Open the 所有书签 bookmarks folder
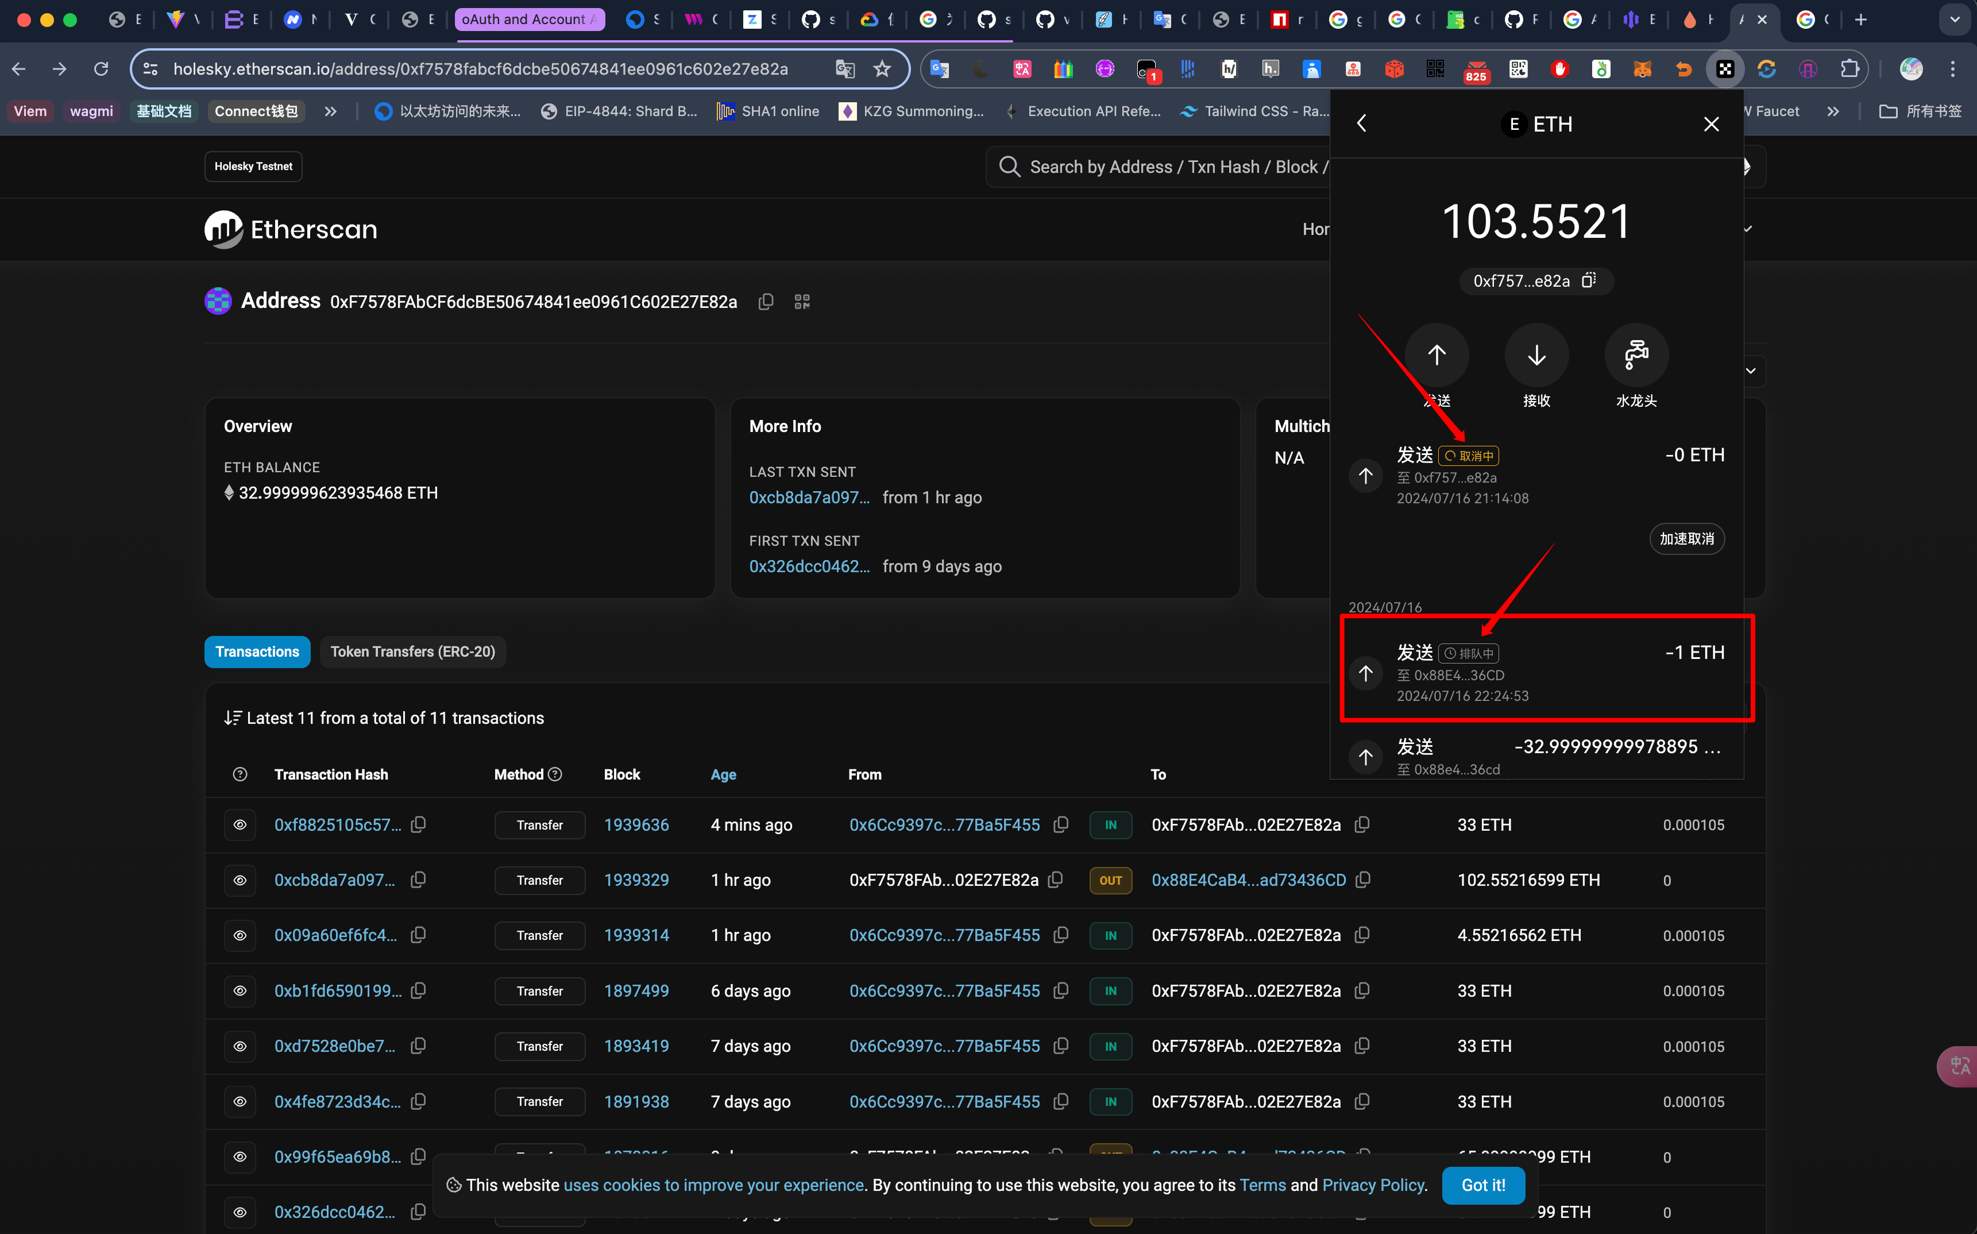The image size is (1977, 1234). pos(1920,111)
